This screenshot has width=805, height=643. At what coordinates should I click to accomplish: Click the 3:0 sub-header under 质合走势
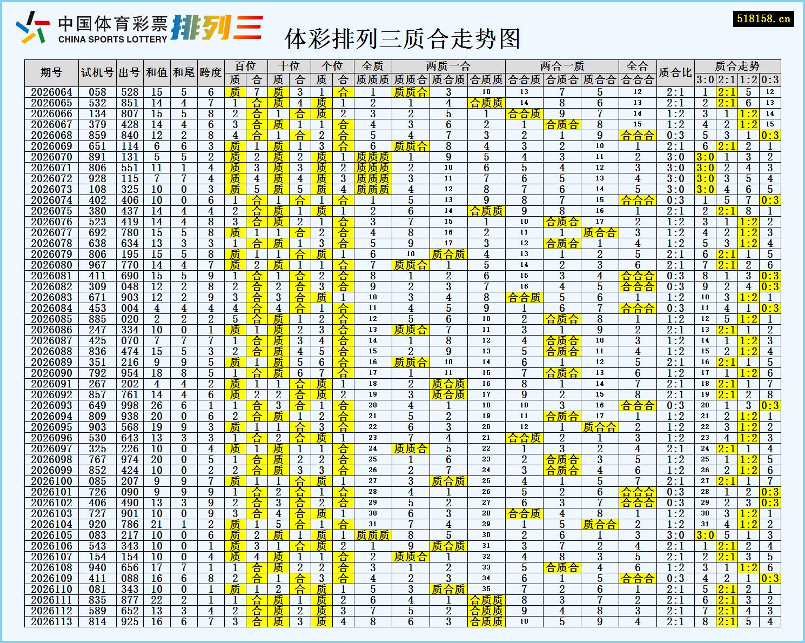705,79
